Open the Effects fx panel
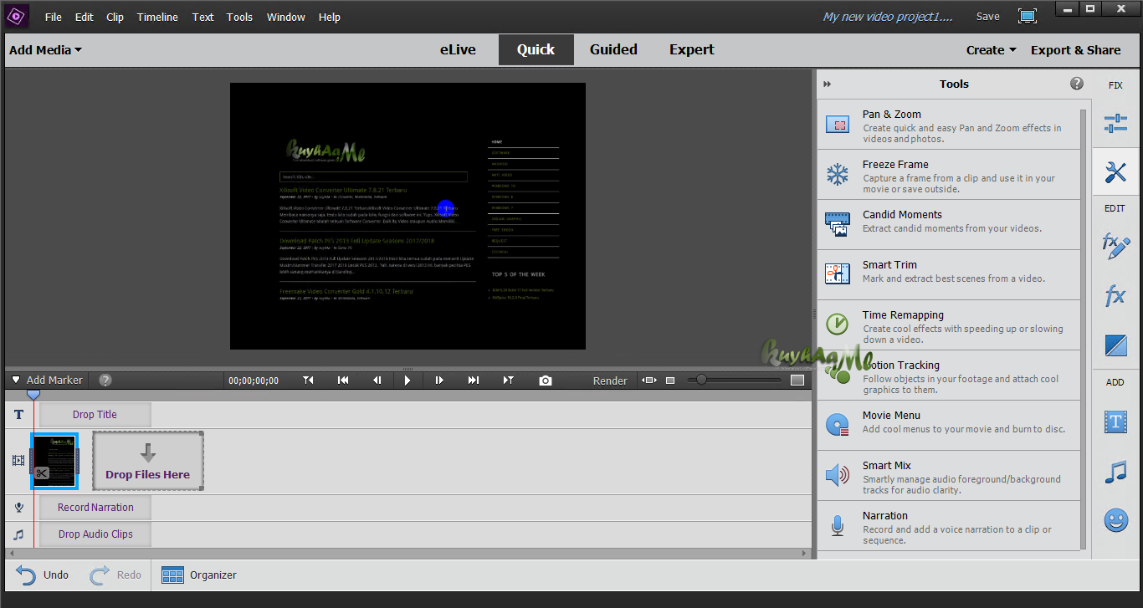Image resolution: width=1143 pixels, height=608 pixels. (1115, 295)
